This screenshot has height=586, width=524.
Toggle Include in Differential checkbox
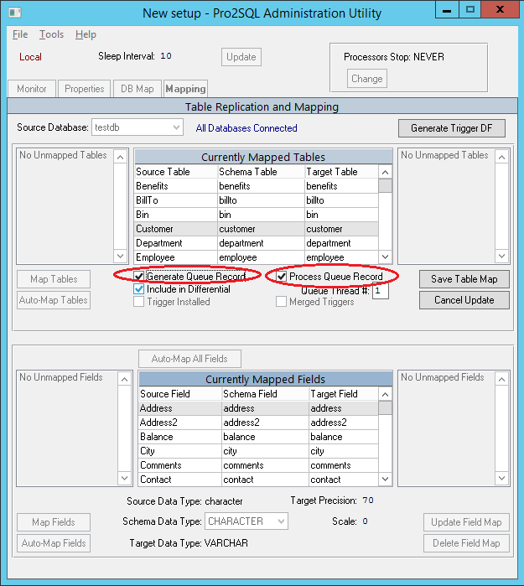[x=139, y=289]
